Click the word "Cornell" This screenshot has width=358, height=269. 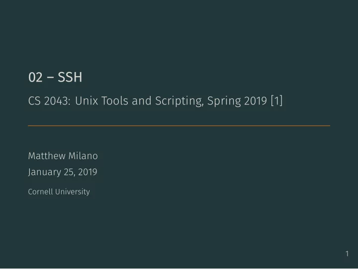[x=41, y=191]
